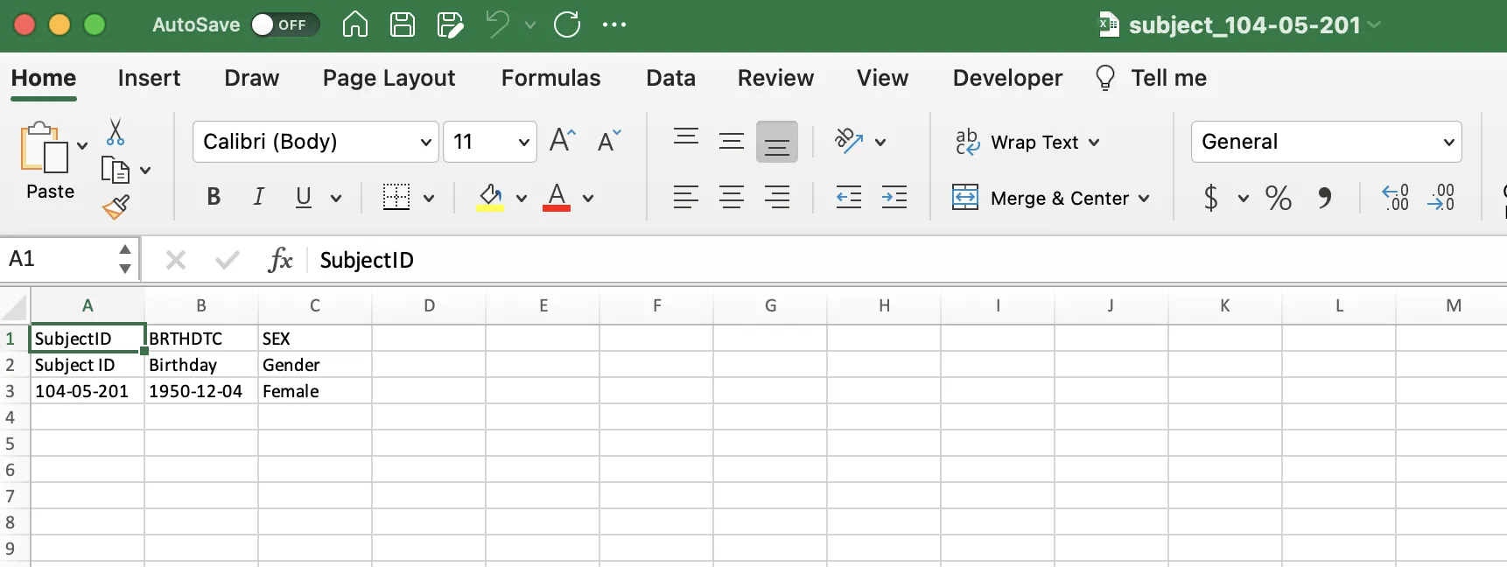Apply Percent Style format
1507x567 pixels.
tap(1279, 198)
